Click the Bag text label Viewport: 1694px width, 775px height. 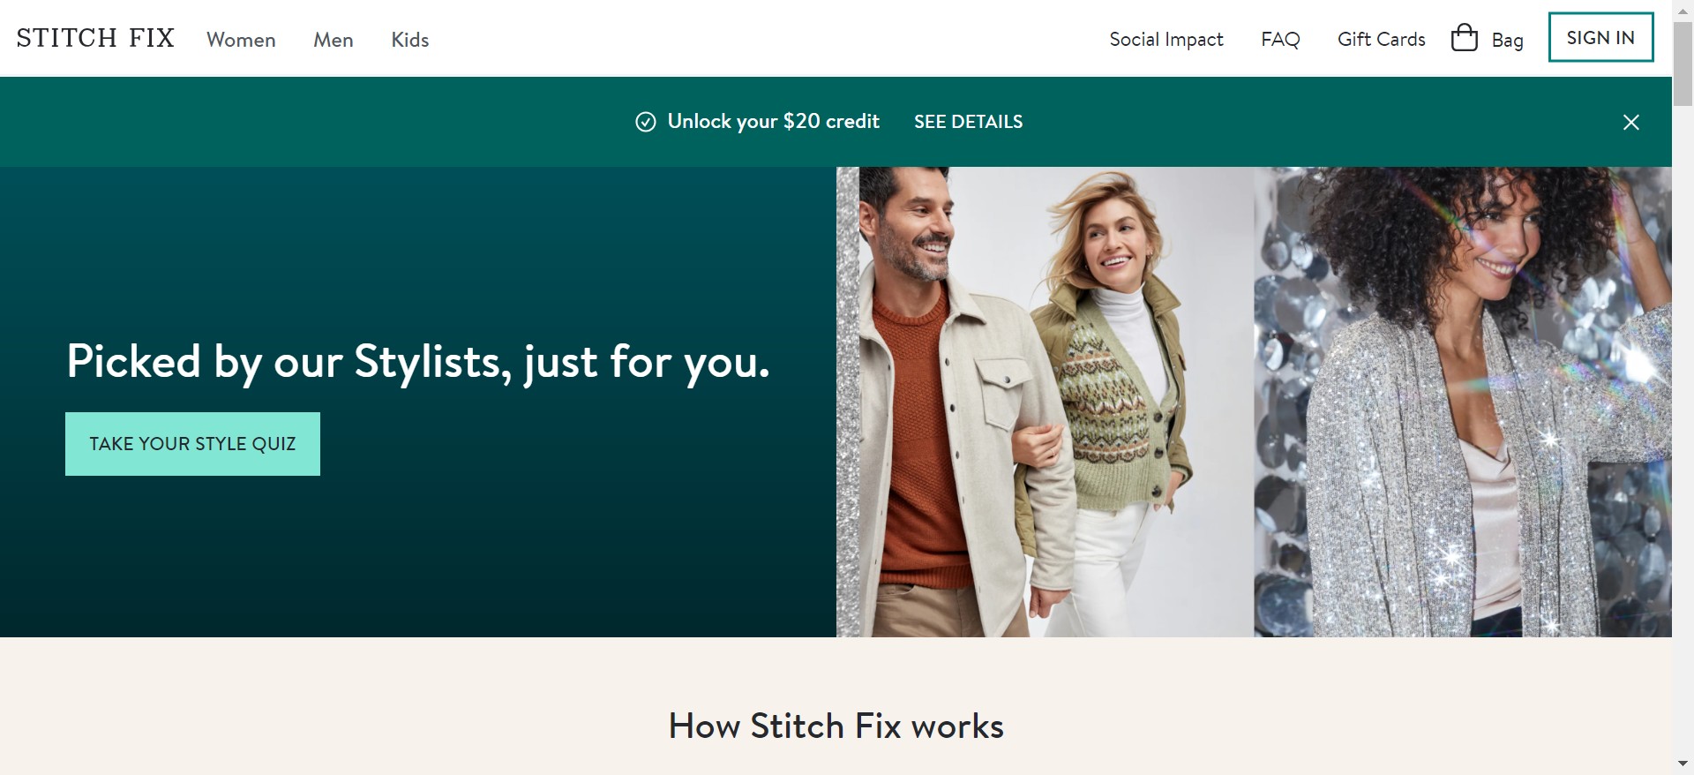click(x=1507, y=41)
